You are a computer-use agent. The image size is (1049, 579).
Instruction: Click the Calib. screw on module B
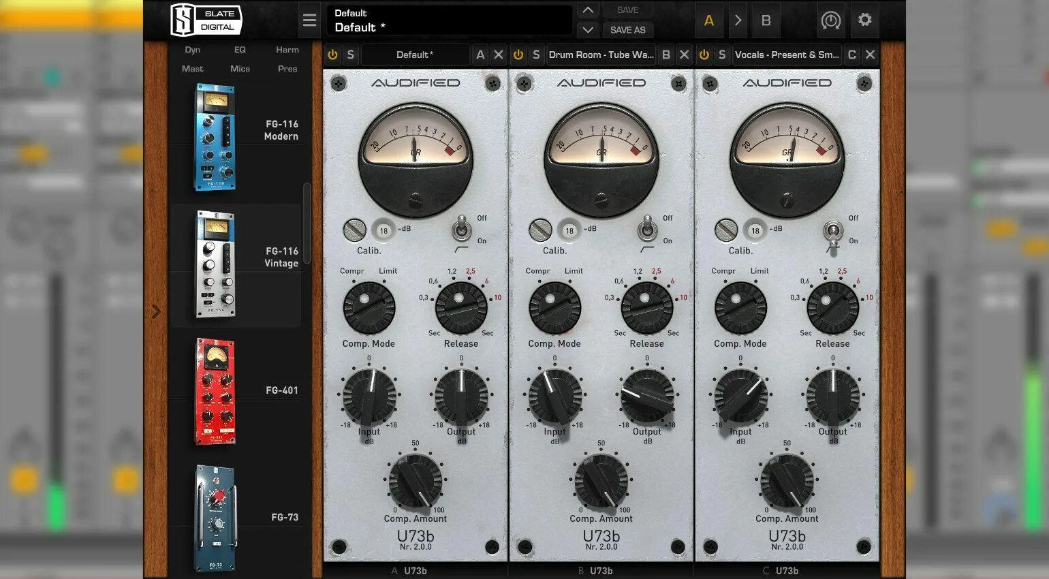point(540,230)
